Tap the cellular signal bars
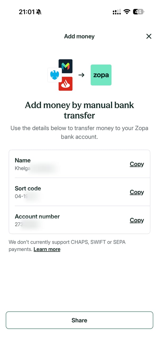 point(117,12)
